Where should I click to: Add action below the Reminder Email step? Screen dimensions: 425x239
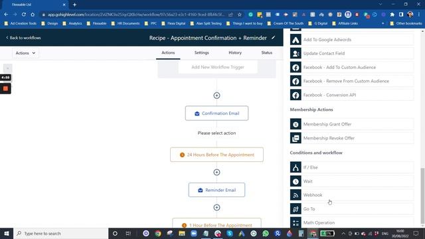216,208
